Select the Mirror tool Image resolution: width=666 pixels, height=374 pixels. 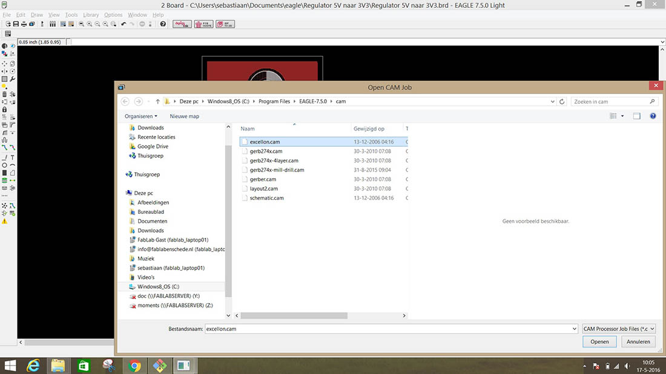4,71
